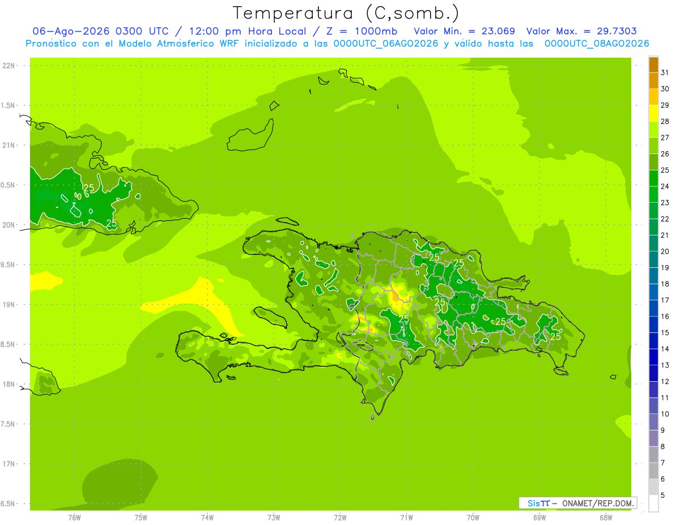
Task: Click the color bar value "23"
Action: click(x=665, y=203)
